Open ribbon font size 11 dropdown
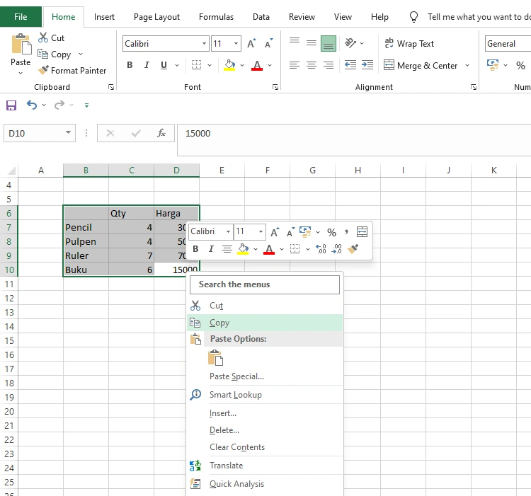 point(236,44)
